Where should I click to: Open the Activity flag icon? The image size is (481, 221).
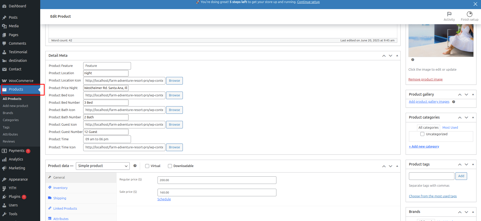click(449, 14)
